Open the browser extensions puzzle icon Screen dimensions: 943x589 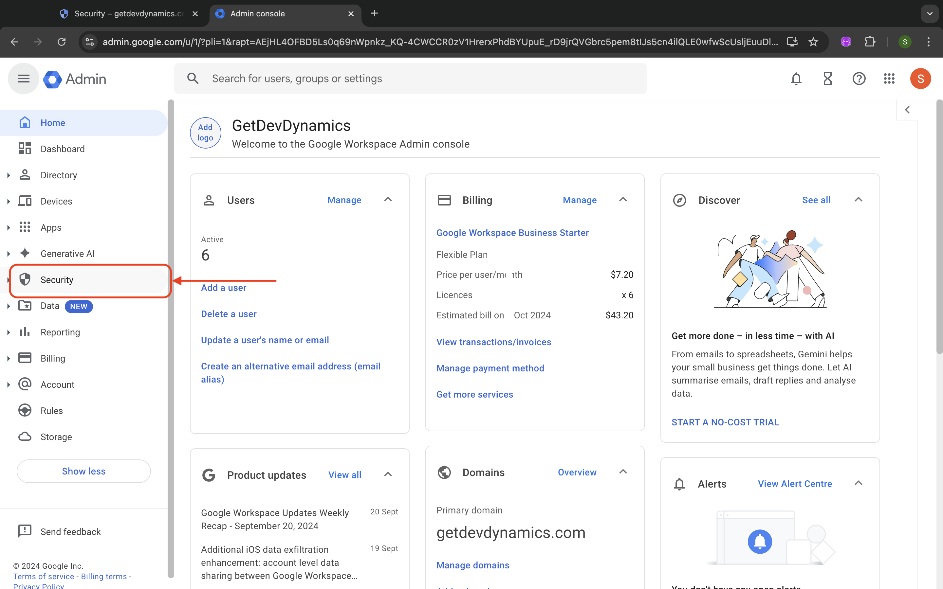click(x=870, y=42)
